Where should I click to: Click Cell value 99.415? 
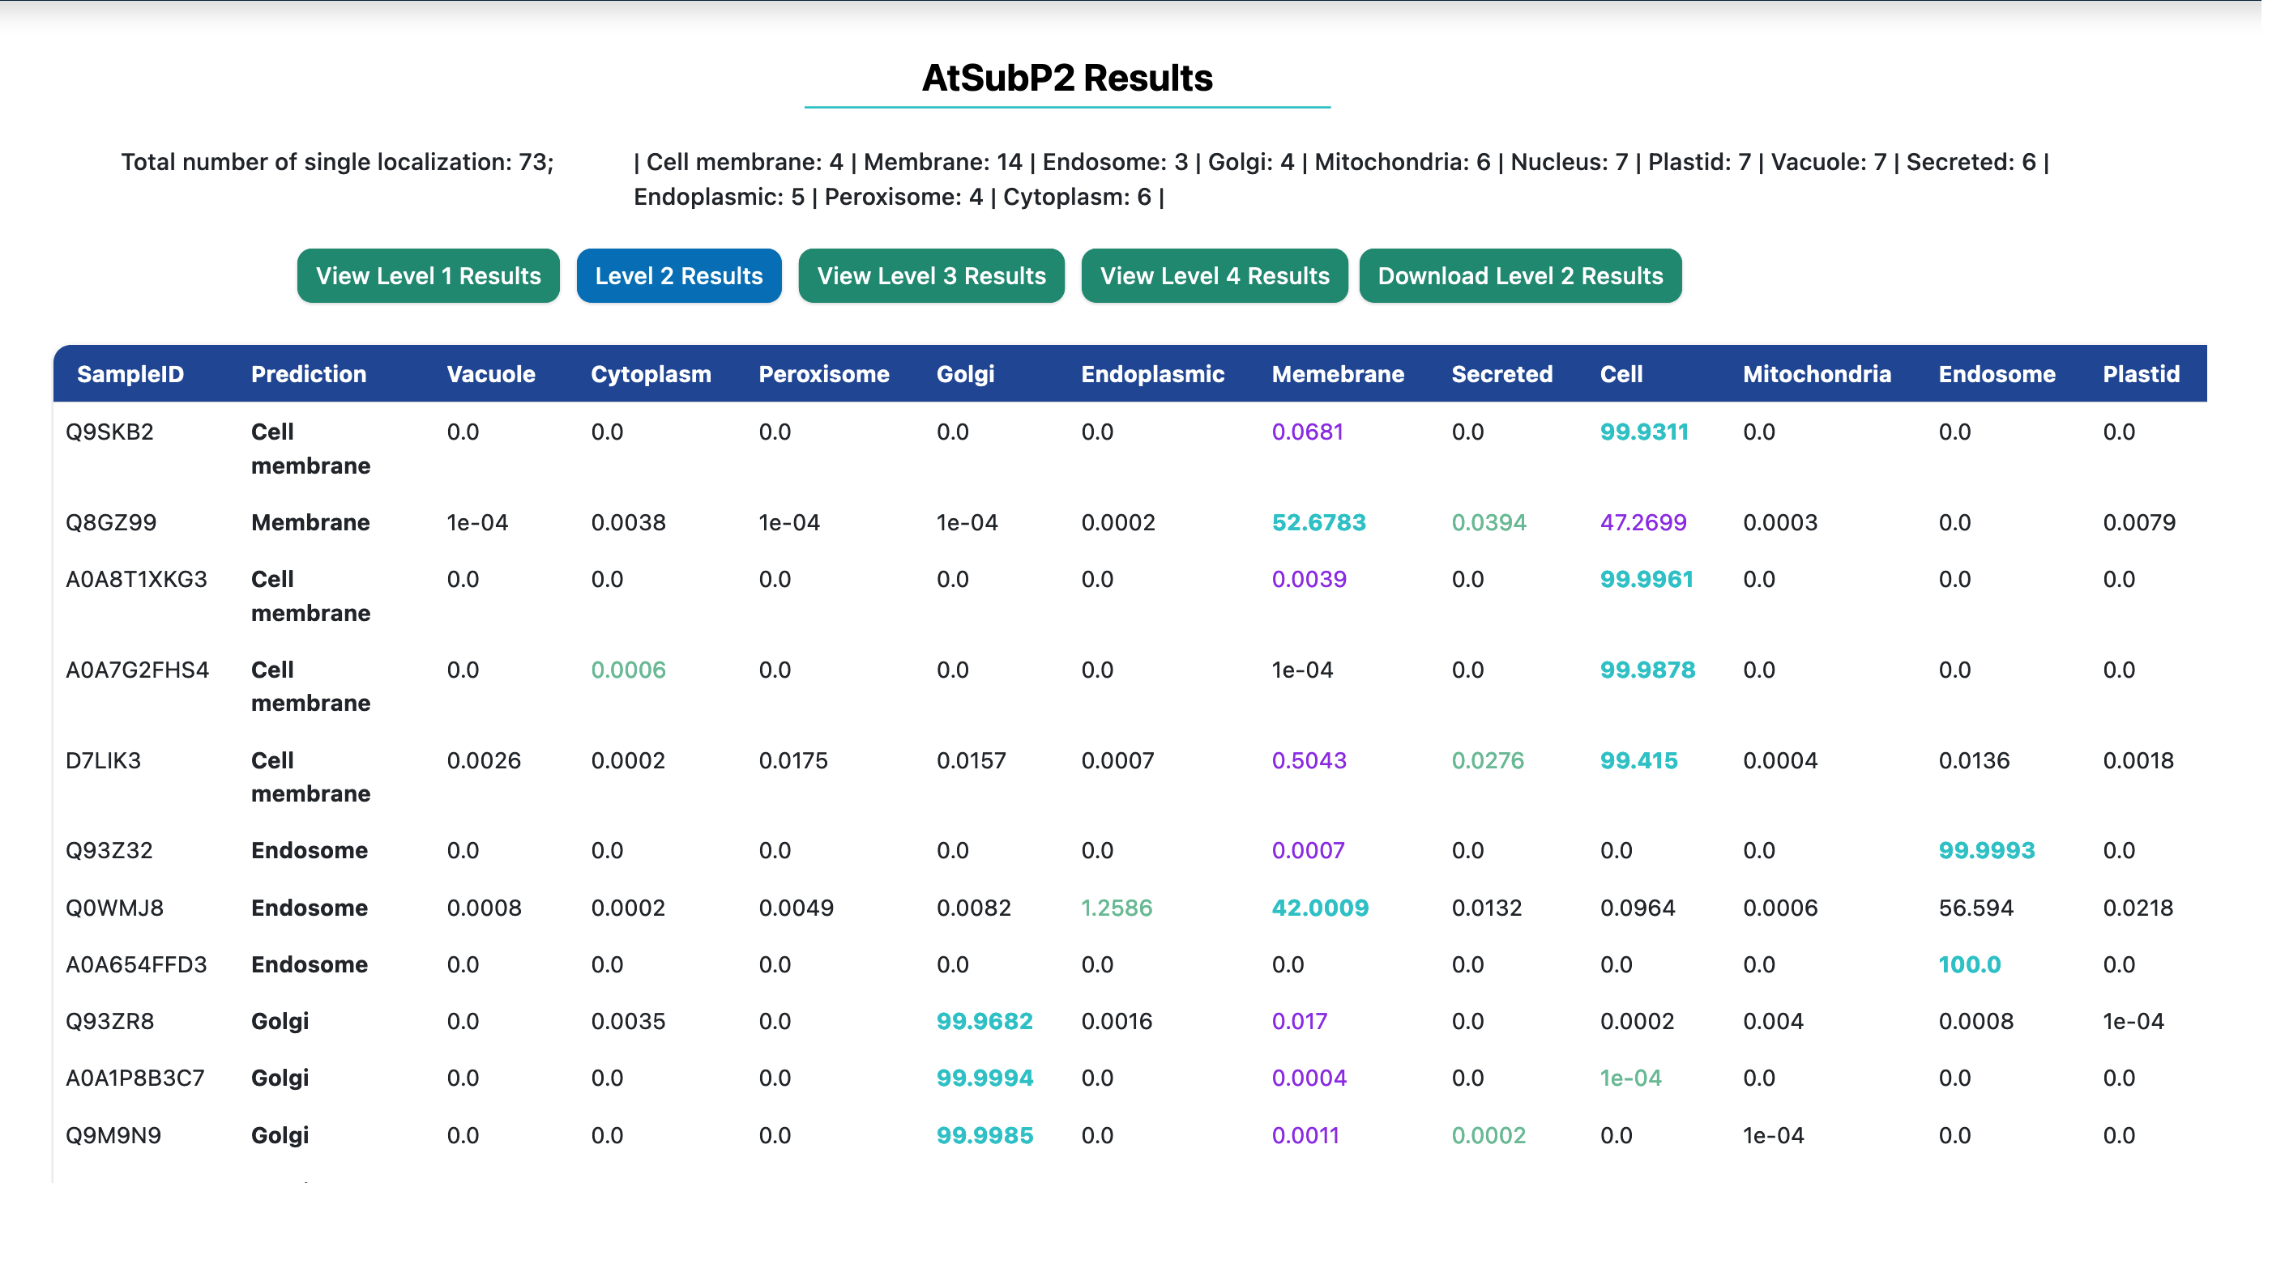(x=1638, y=760)
